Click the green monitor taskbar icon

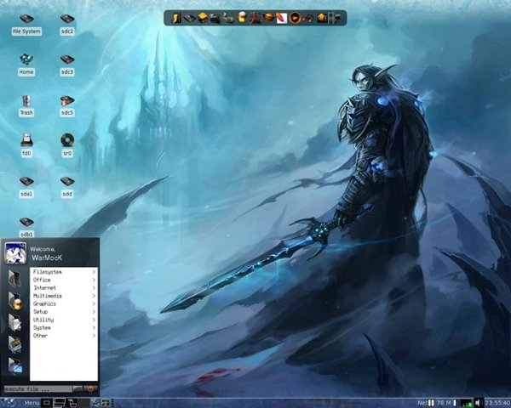106,403
